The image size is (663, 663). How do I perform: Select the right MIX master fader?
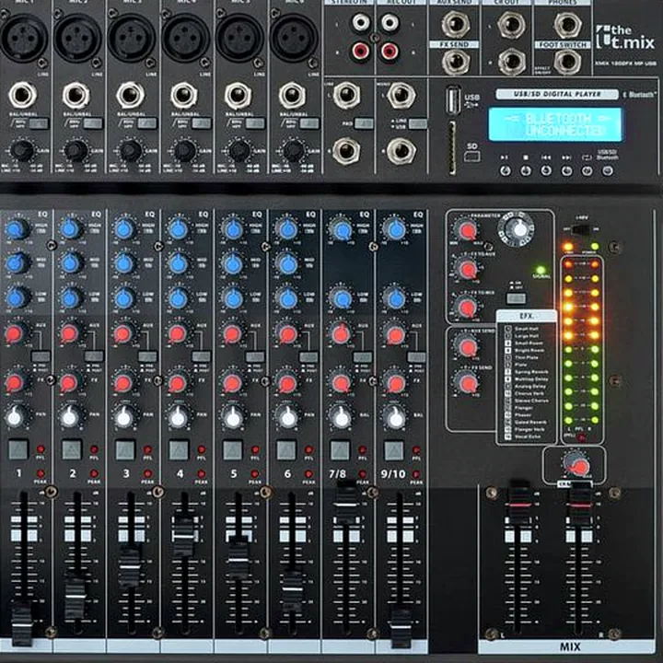pos(580,504)
